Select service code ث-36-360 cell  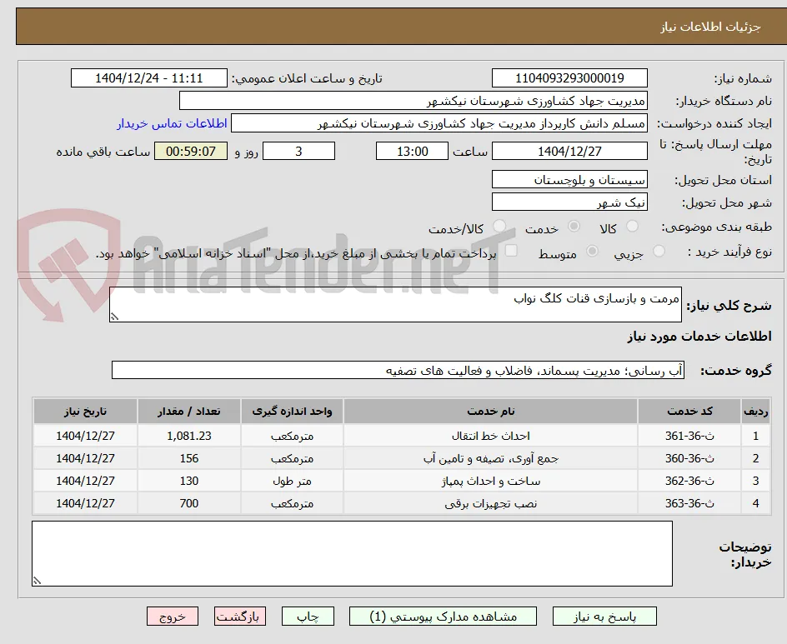click(x=689, y=458)
